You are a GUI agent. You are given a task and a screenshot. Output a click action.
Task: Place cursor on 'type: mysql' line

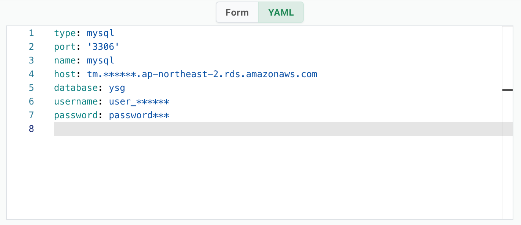84,33
